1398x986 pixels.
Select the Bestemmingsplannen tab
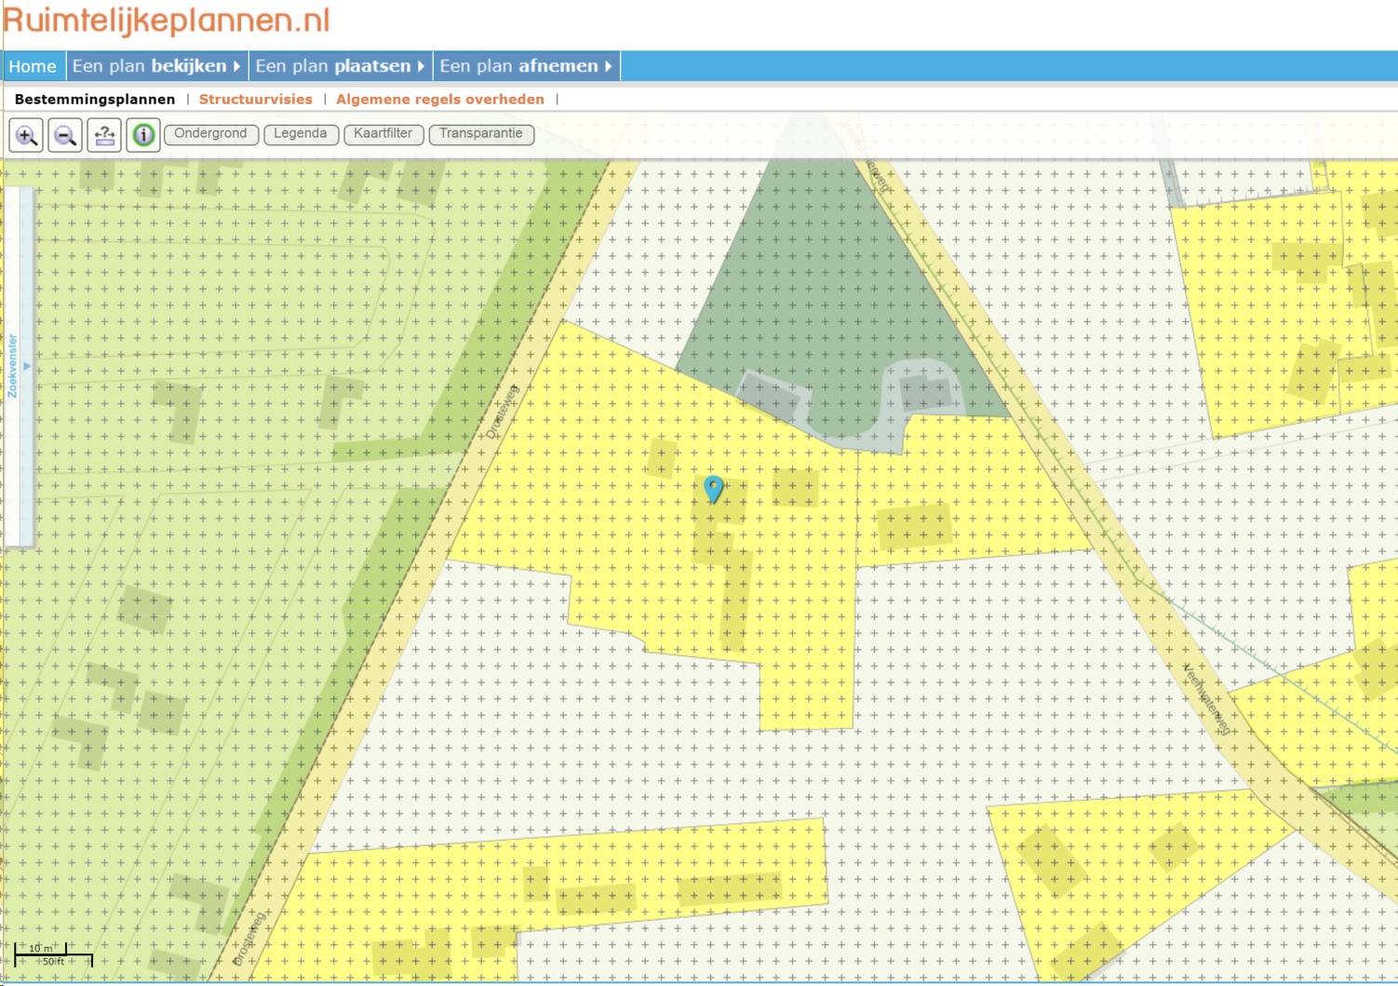95,99
